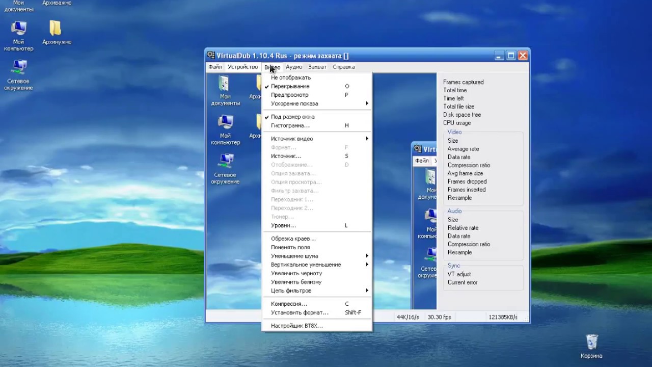Toggle Под размер окна option
The width and height of the screenshot is (652, 367).
click(316, 117)
